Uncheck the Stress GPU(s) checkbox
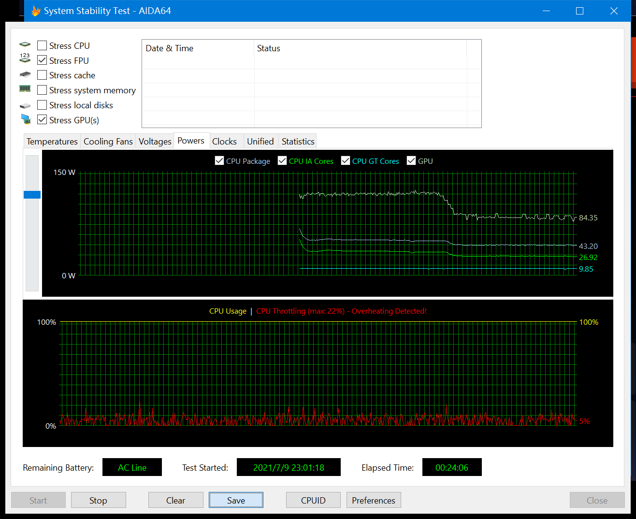This screenshot has width=636, height=519. 42,120
